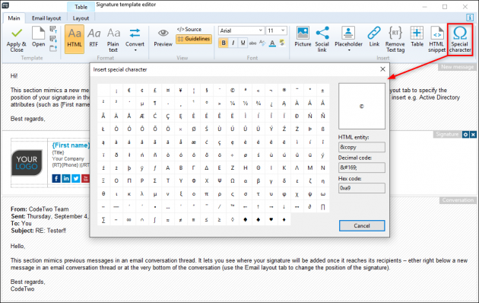The width and height of the screenshot is (479, 303).
Task: Click Twitter icon in signature
Action: click(x=76, y=178)
